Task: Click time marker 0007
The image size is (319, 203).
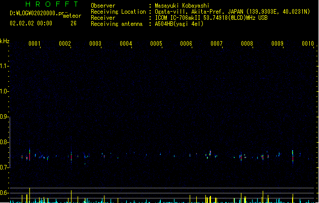Action: 217,44
